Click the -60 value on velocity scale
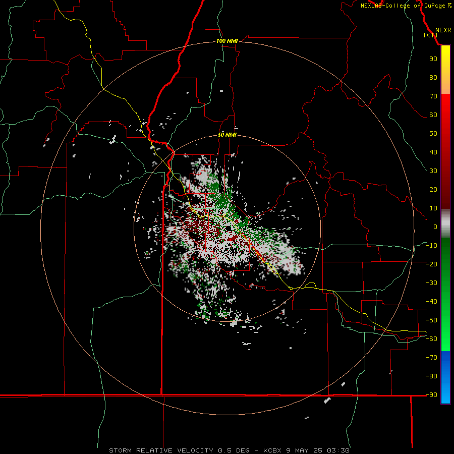This screenshot has width=454, height=454. (431, 339)
